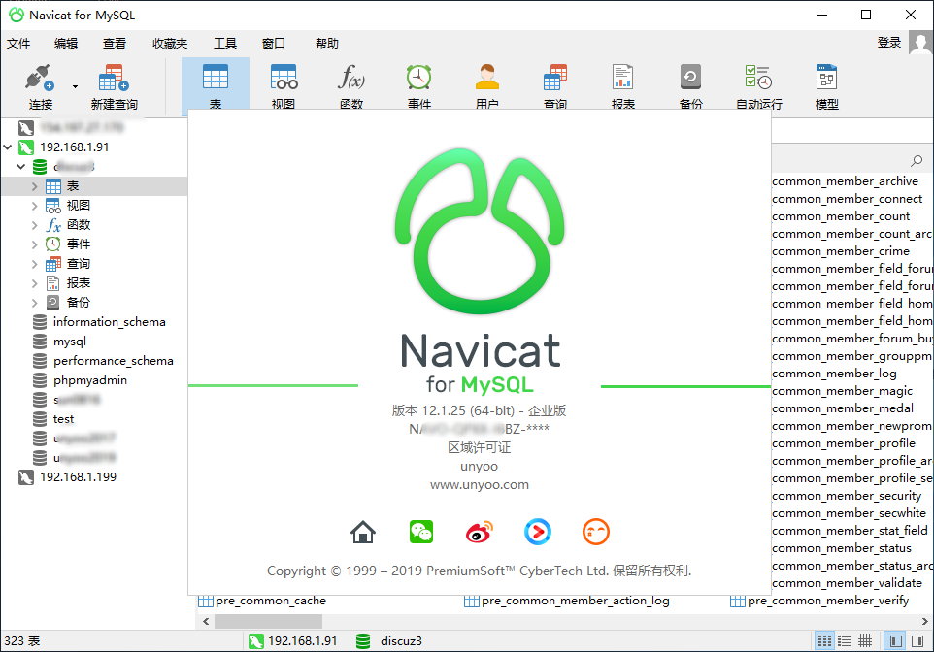Viewport: 934px width, 652px height.
Task: Select the performance_schema database
Action: [114, 361]
